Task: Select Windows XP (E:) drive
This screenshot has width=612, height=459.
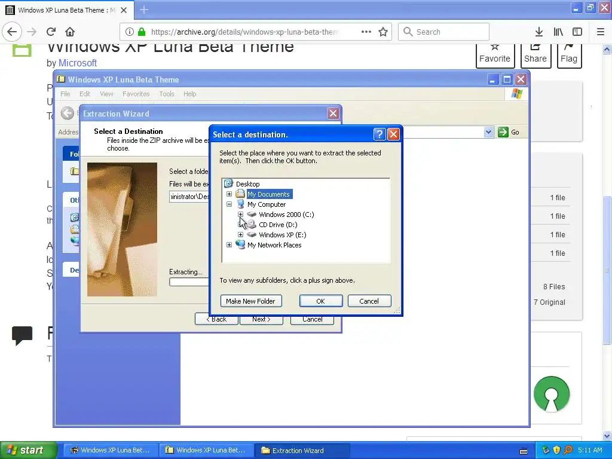Action: (282, 234)
